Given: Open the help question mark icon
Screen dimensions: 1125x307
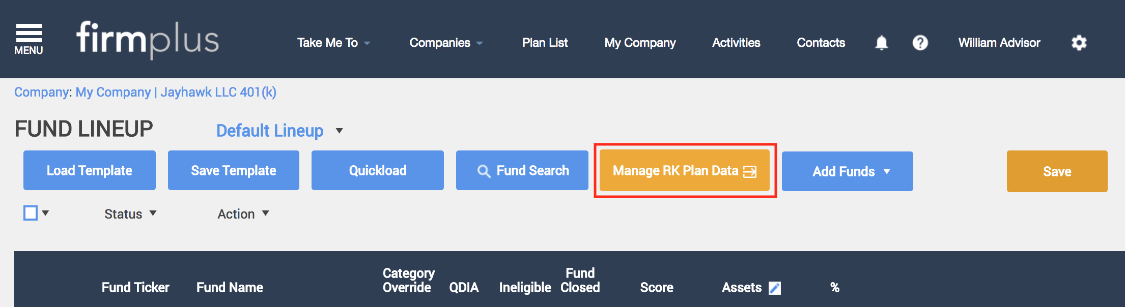Looking at the screenshot, I should 920,43.
